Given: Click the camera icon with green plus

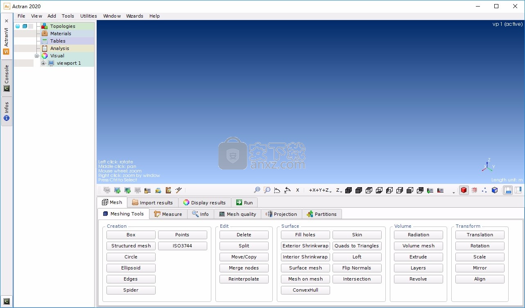Looking at the screenshot, I should [x=430, y=190].
